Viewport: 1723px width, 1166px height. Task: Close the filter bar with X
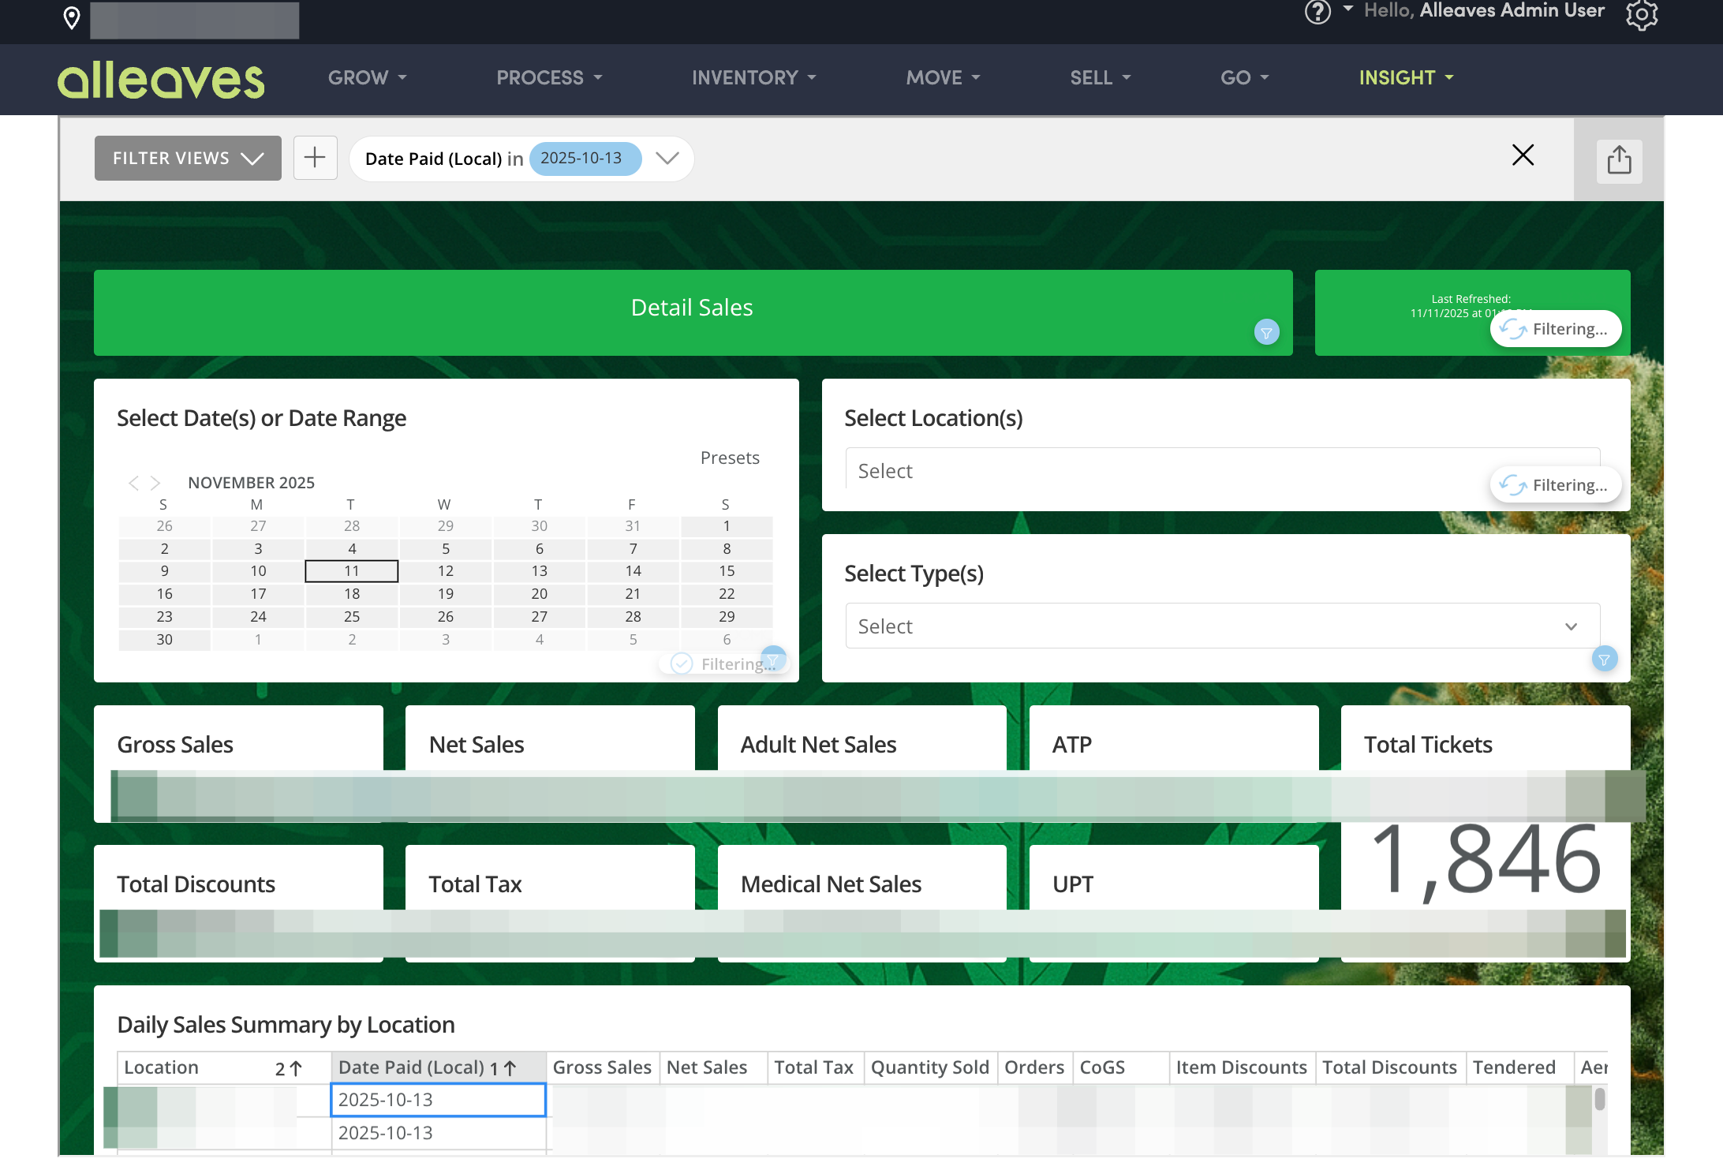pyautogui.click(x=1523, y=155)
